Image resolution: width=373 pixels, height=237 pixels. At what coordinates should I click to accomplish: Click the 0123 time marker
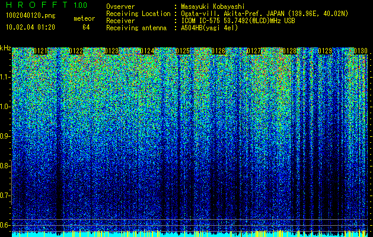[x=111, y=51]
